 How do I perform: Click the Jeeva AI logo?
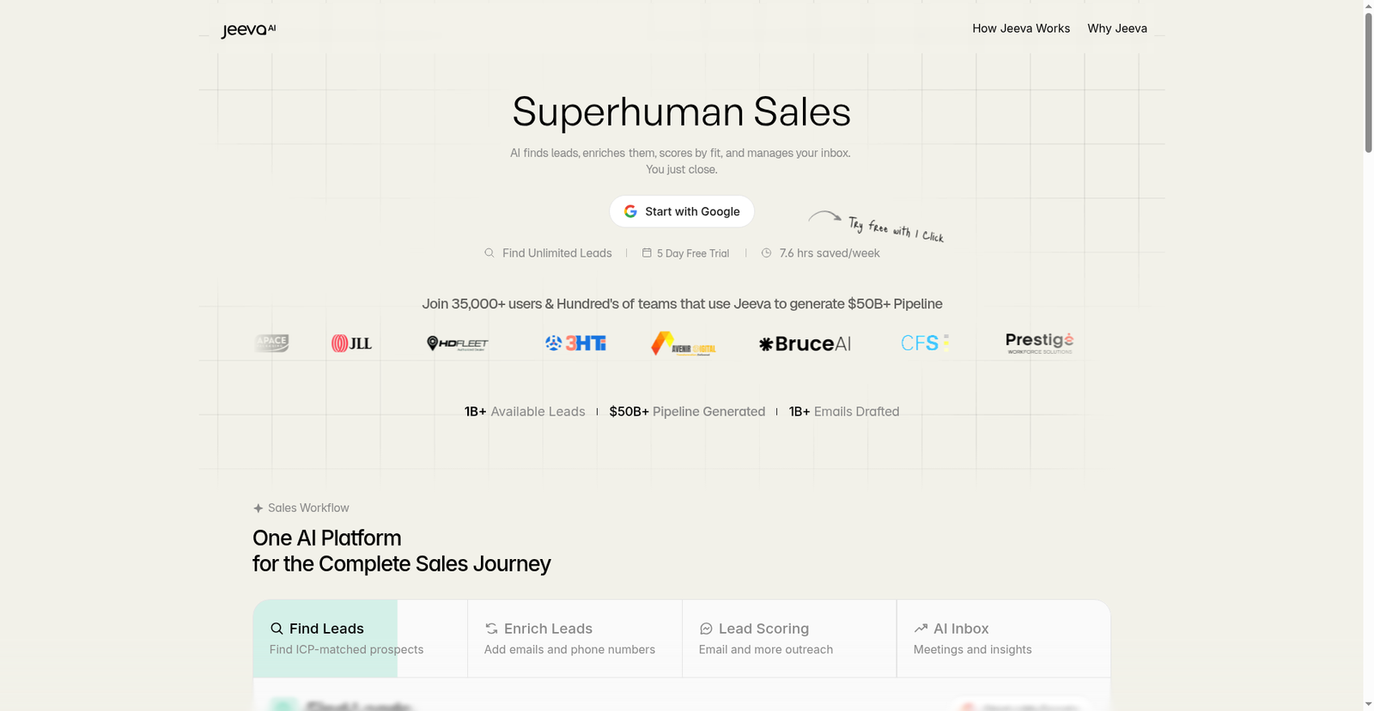[x=248, y=30]
